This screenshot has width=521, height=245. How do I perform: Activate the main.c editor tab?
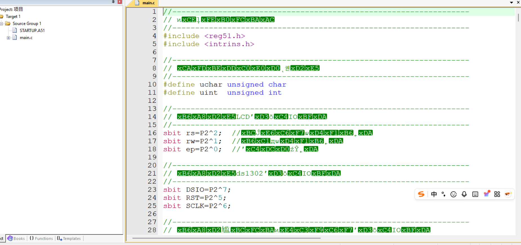pos(145,3)
